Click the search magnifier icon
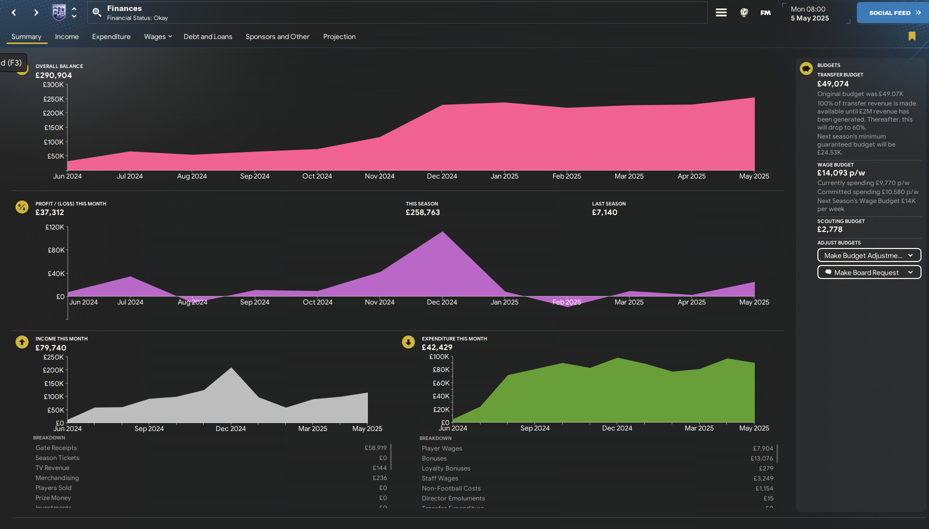929x529 pixels. tap(97, 12)
